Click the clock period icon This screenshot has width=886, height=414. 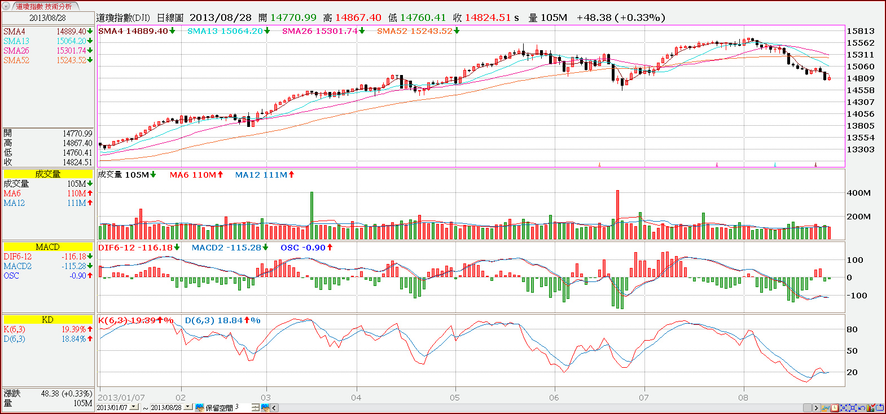pos(834,408)
